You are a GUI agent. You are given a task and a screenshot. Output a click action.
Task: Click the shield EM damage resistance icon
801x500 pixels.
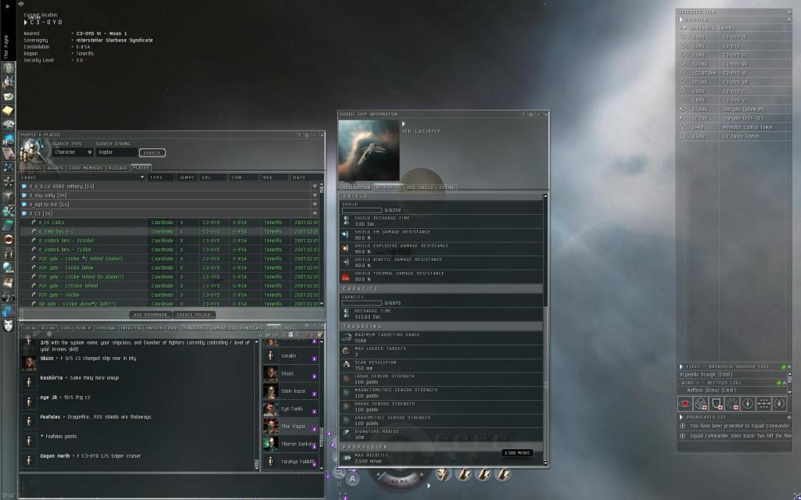[346, 234]
